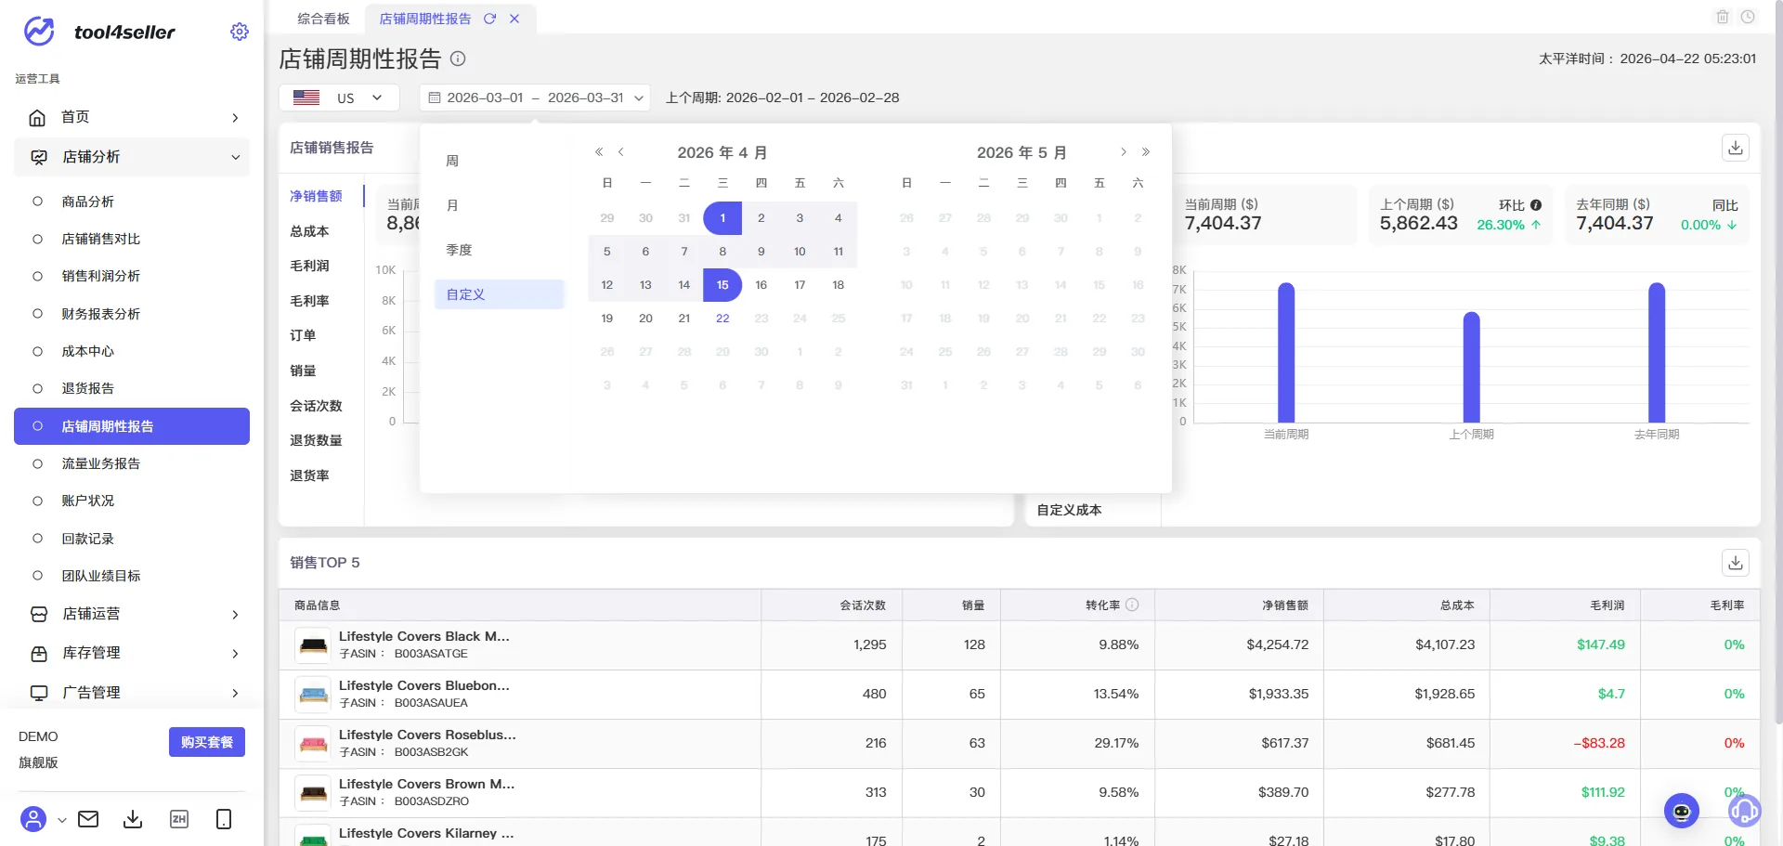This screenshot has width=1783, height=846.
Task: Pick April 1 in the calendar
Action: tap(722, 218)
